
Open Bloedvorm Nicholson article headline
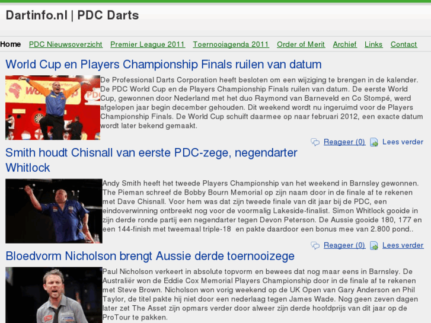[x=150, y=256]
